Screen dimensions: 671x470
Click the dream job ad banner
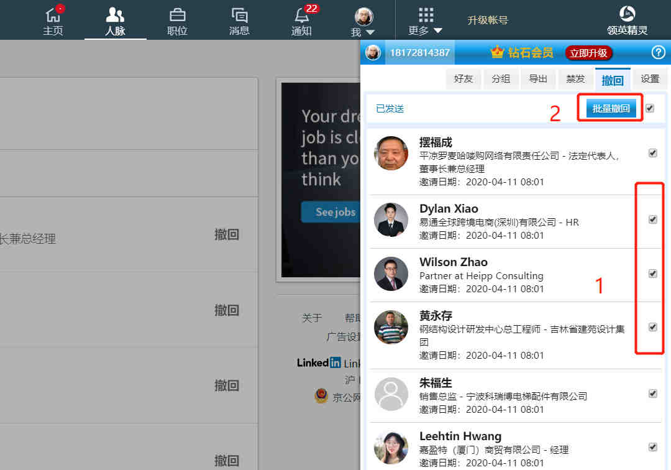click(321, 180)
